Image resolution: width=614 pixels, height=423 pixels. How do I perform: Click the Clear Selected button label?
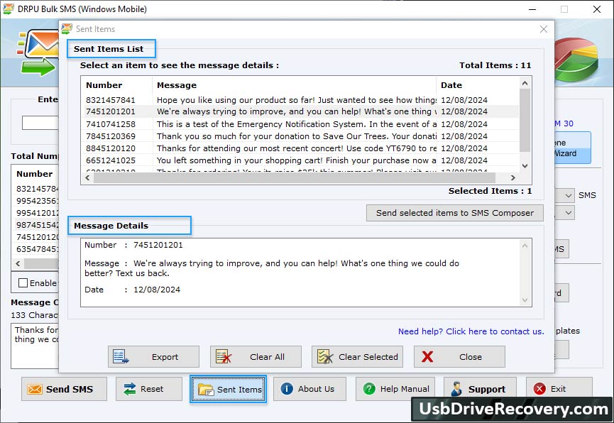pyautogui.click(x=368, y=357)
